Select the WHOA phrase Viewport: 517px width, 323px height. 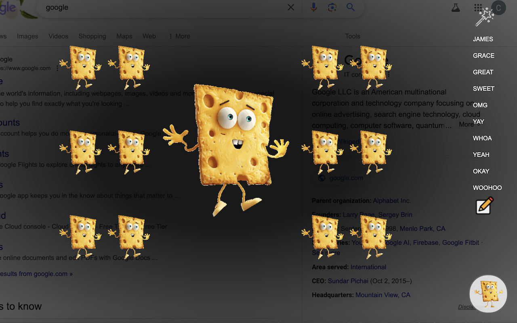tap(482, 138)
